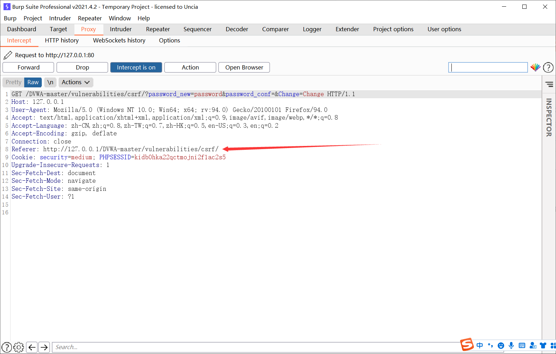Toggle the Intercept is on button
556x354 pixels.
click(136, 67)
